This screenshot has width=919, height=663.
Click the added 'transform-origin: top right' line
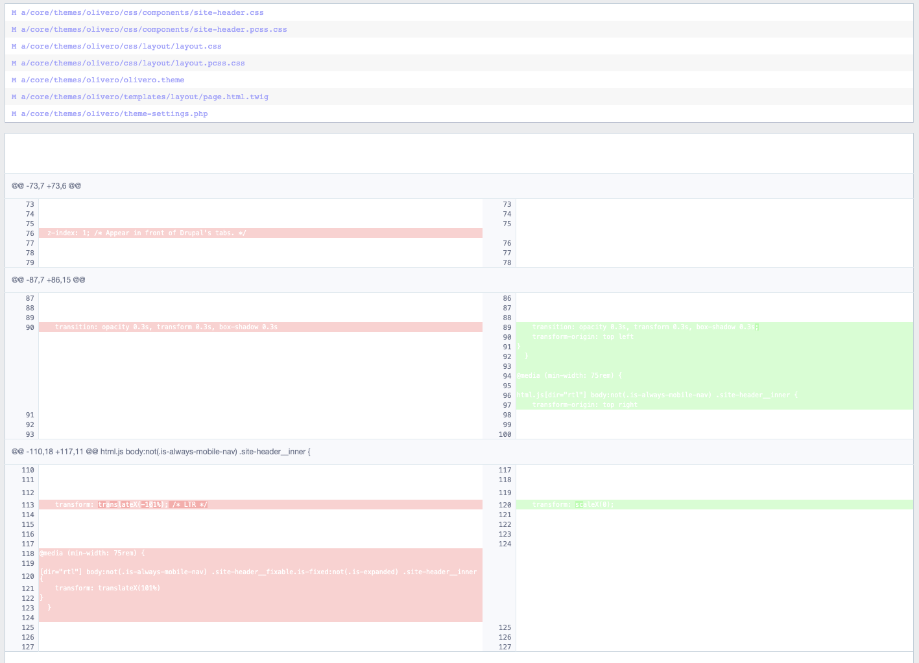click(x=715, y=404)
